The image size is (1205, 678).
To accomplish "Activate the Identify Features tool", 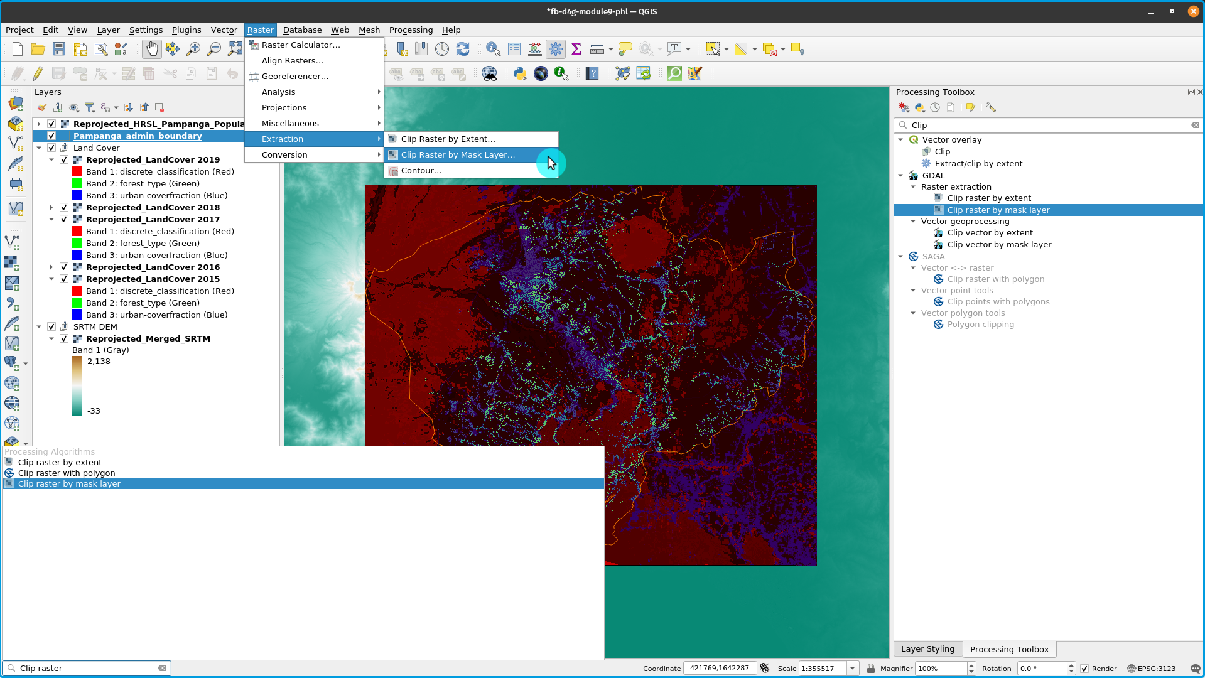I will coord(494,49).
